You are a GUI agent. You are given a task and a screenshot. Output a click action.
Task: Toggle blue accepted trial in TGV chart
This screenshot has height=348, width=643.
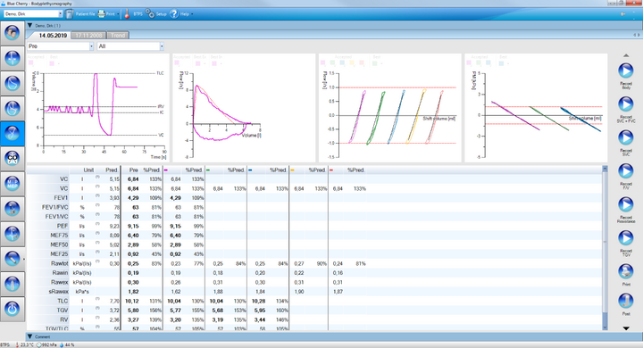[x=488, y=63]
